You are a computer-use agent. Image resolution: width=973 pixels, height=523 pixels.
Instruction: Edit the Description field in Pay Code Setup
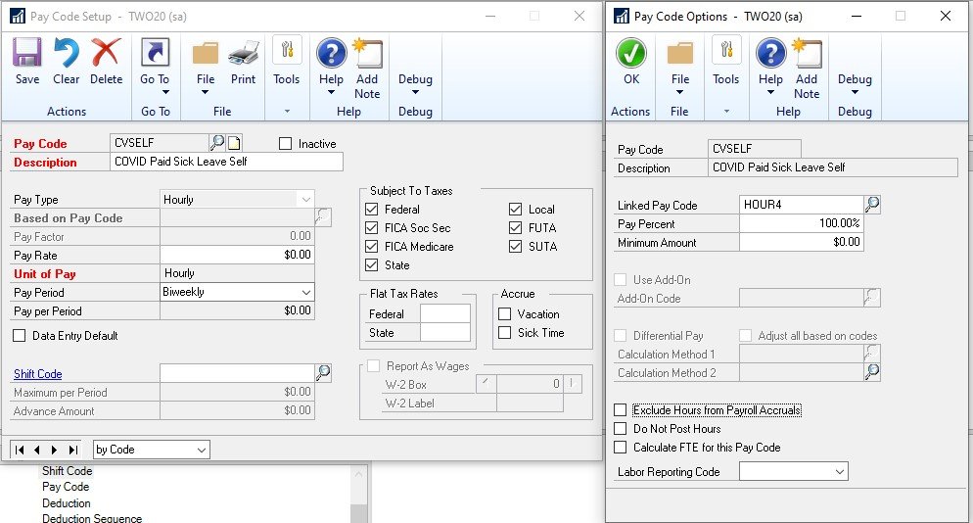click(226, 162)
